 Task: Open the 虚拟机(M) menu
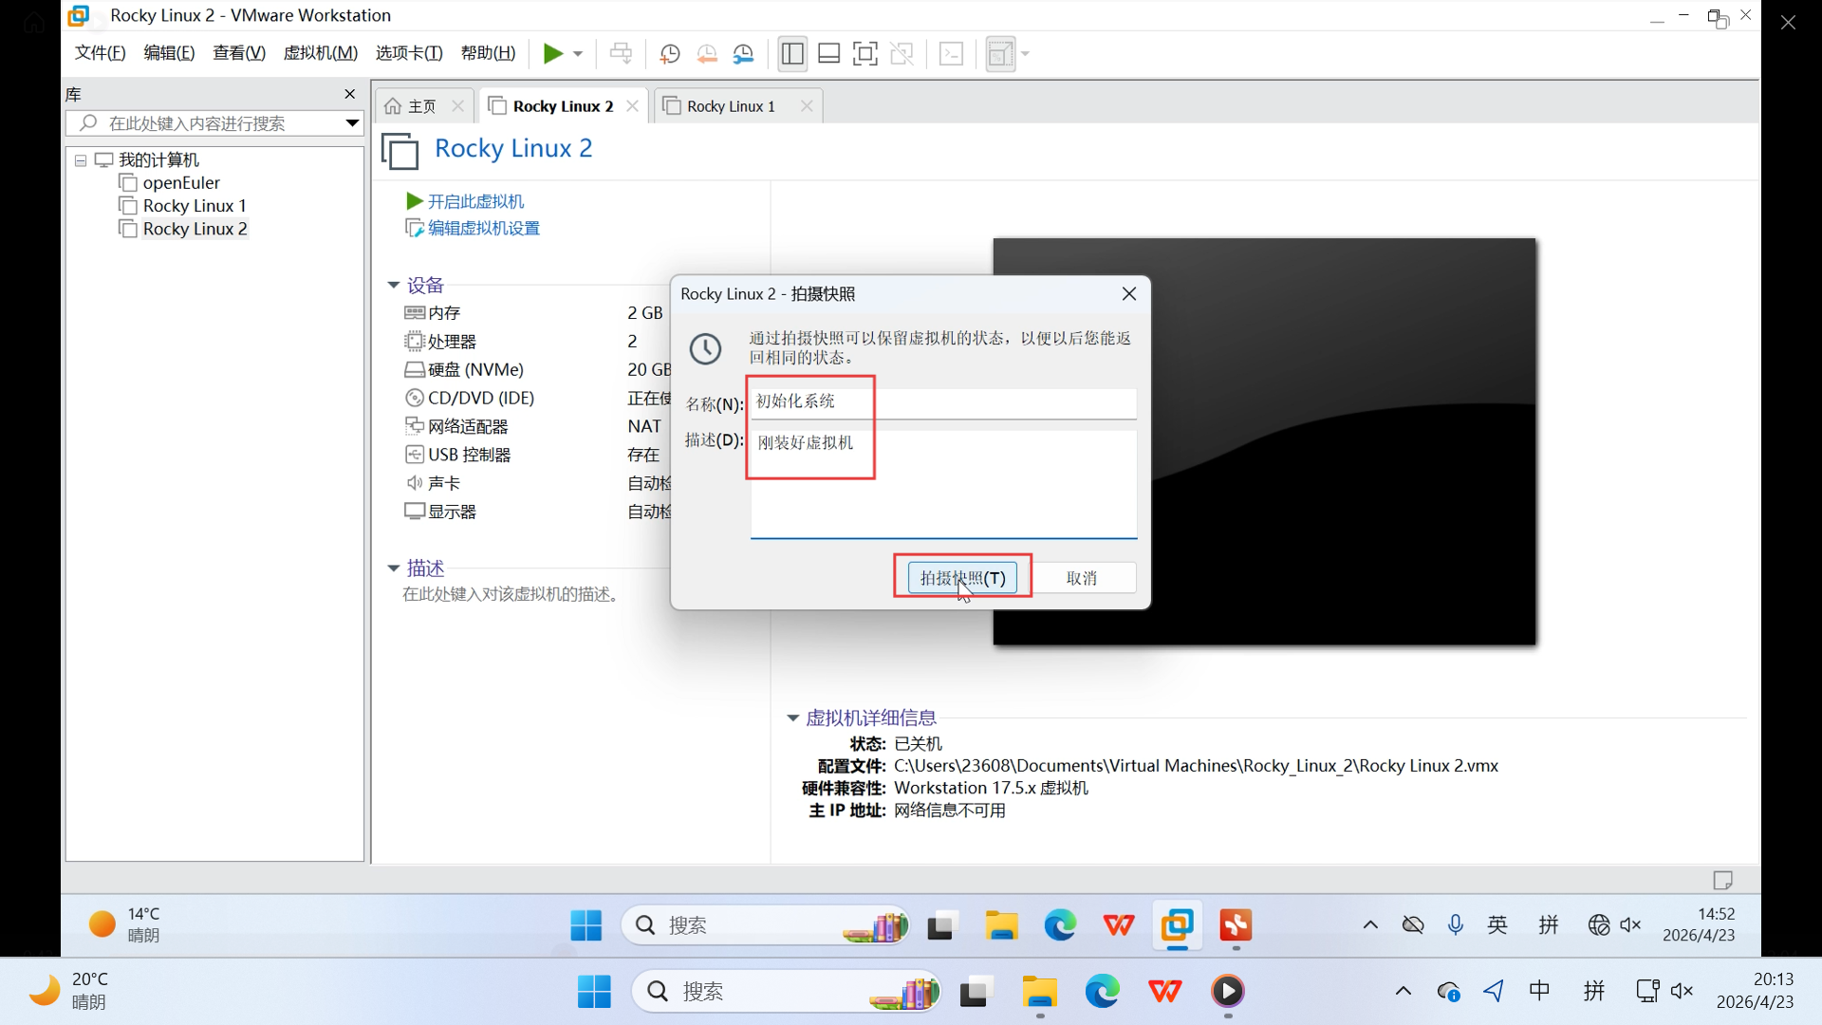pos(320,53)
